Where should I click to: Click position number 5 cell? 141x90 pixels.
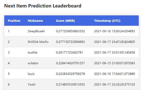9,74
